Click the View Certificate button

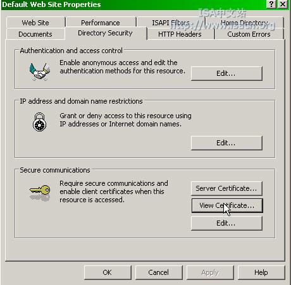click(227, 205)
